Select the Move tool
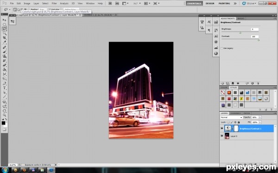This screenshot has width=278, height=173. [x=4, y=20]
